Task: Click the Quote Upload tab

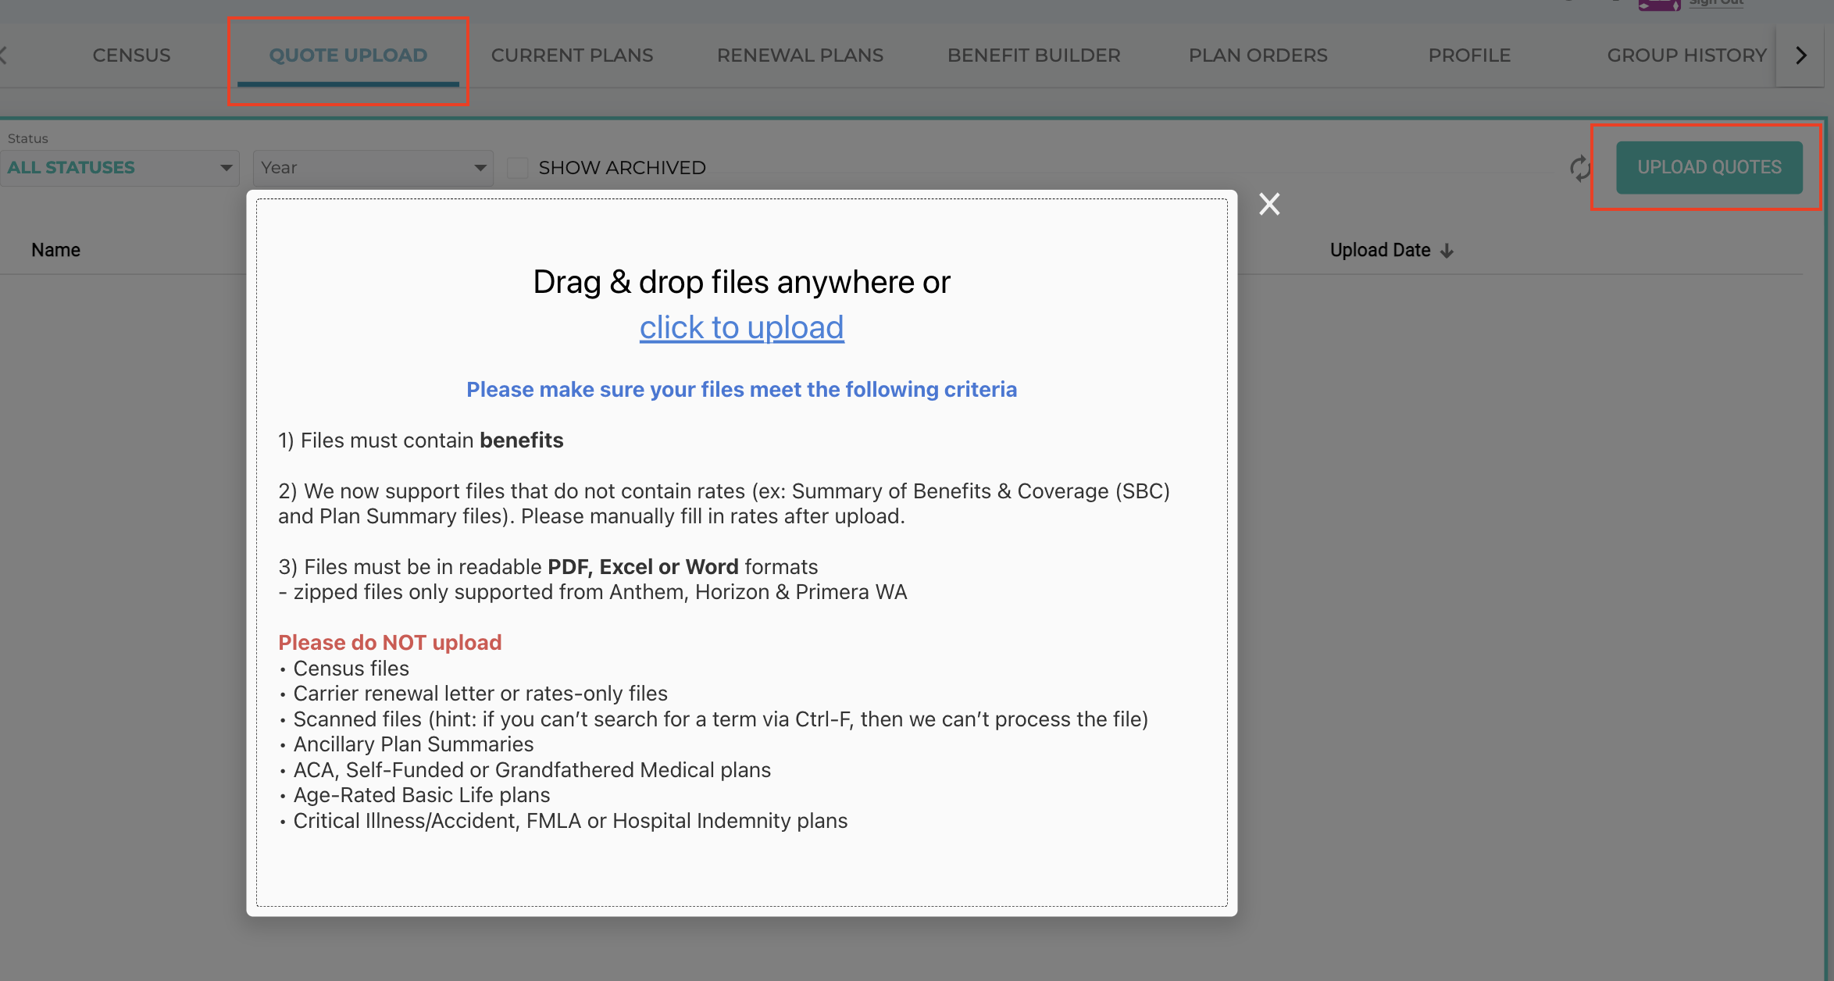Action: [x=348, y=55]
